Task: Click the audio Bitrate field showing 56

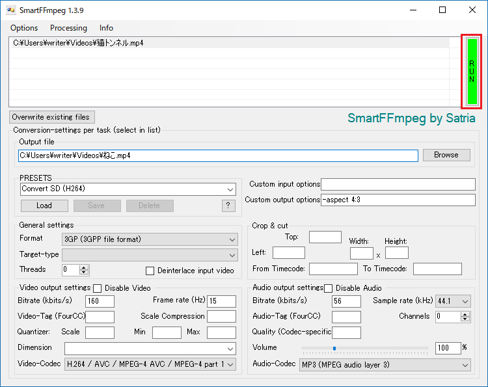Action: point(346,301)
